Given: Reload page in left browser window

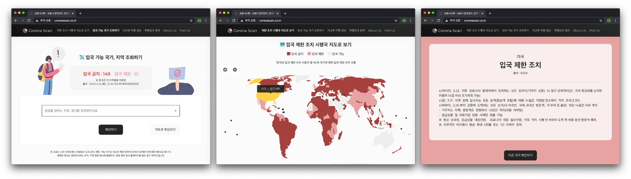Looking at the screenshot, I should click(x=29, y=21).
